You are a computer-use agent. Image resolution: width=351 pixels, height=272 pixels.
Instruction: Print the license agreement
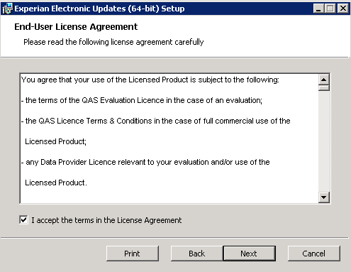tap(133, 254)
